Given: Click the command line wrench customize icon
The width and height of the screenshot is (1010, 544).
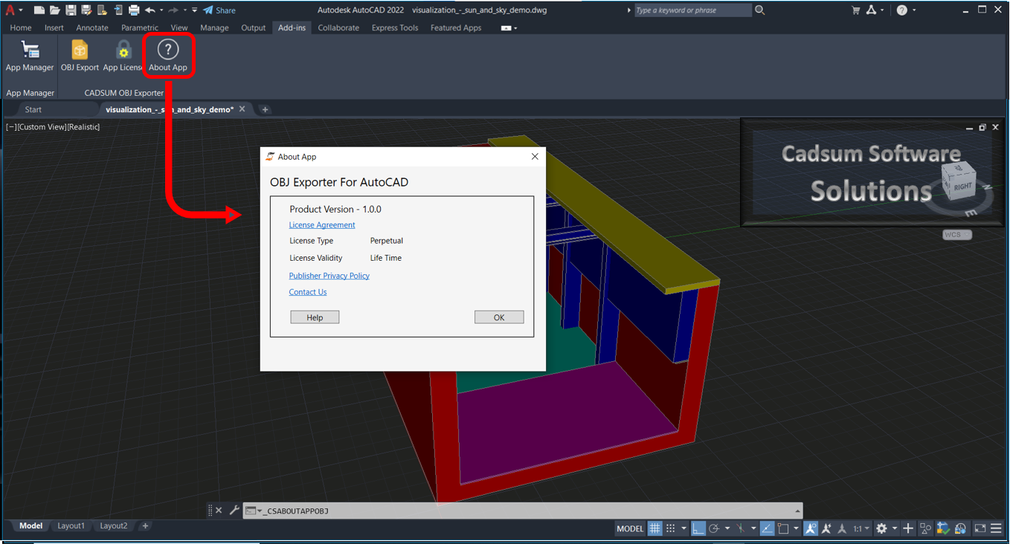Looking at the screenshot, I should (234, 511).
